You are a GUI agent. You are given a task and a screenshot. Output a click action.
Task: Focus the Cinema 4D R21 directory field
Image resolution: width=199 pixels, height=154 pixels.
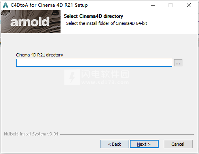(94, 63)
